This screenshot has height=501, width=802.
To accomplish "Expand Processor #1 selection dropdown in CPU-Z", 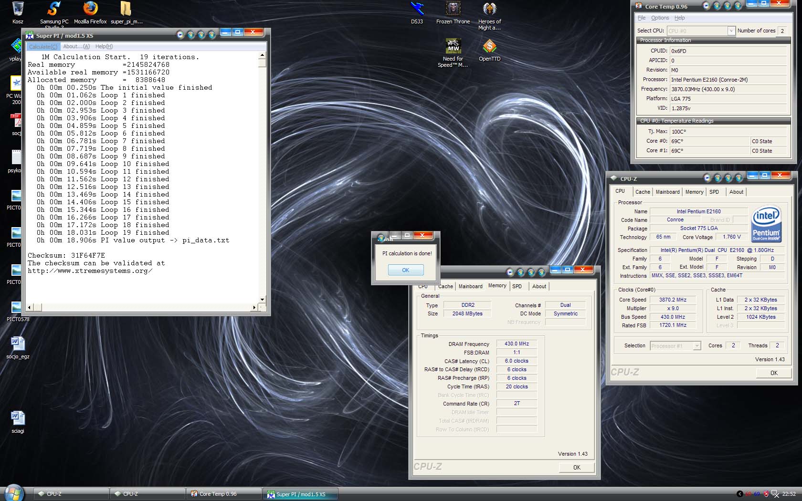I will pos(697,345).
